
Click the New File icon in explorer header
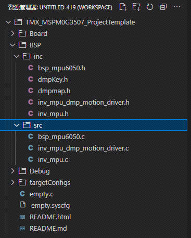point(123,7)
